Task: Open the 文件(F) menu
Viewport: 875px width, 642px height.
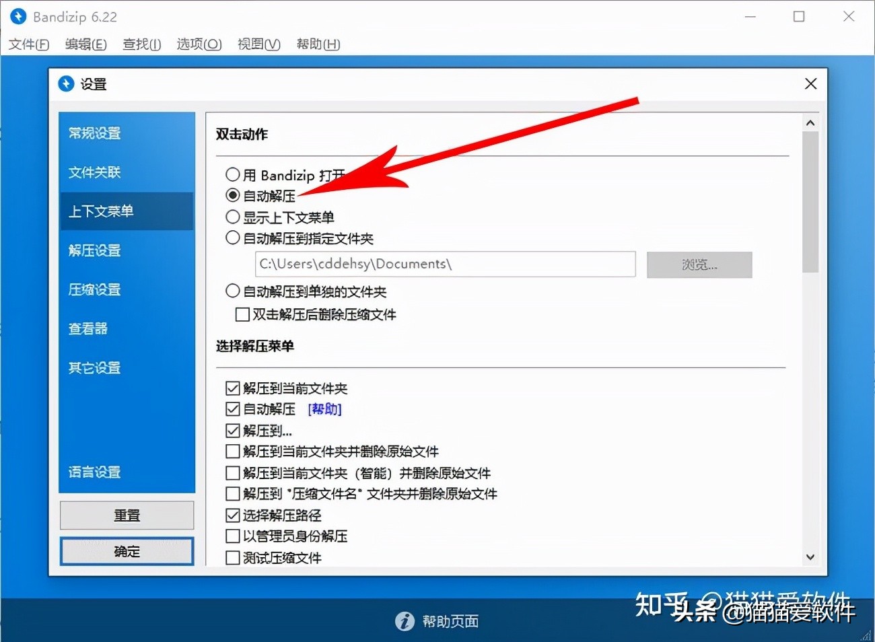Action: click(x=28, y=44)
